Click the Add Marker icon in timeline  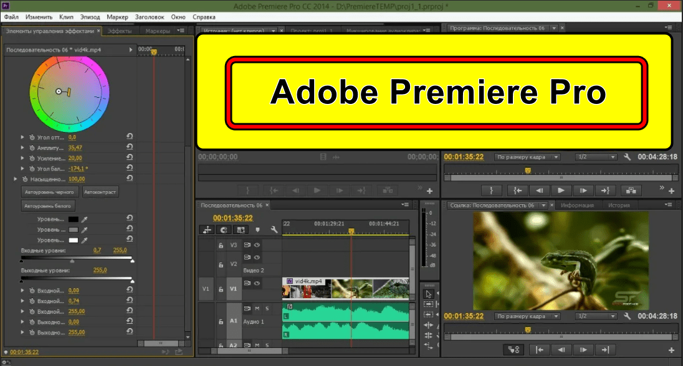pos(258,229)
